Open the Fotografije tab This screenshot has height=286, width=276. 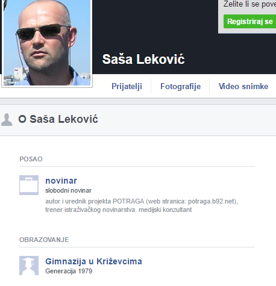[180, 86]
